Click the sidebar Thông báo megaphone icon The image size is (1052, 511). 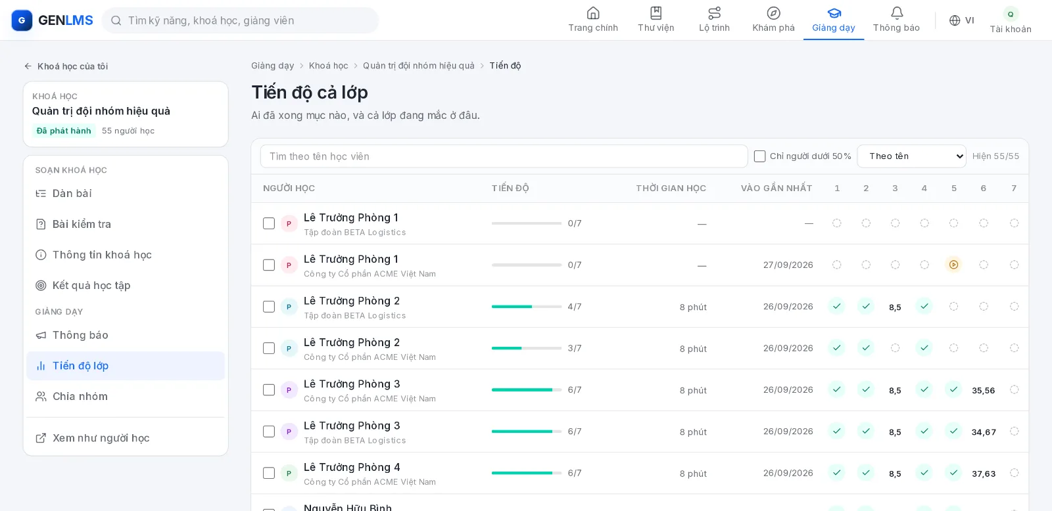pyautogui.click(x=41, y=336)
